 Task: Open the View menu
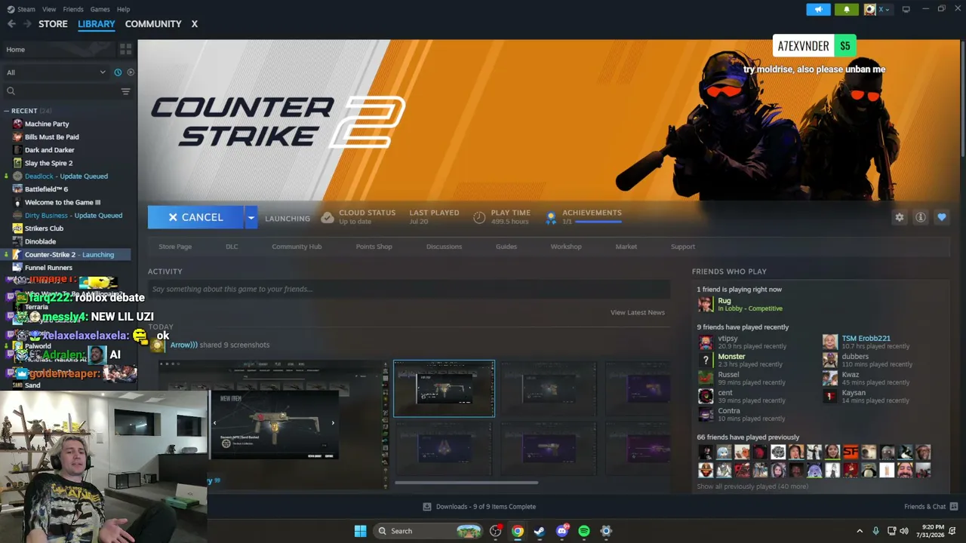coord(49,9)
